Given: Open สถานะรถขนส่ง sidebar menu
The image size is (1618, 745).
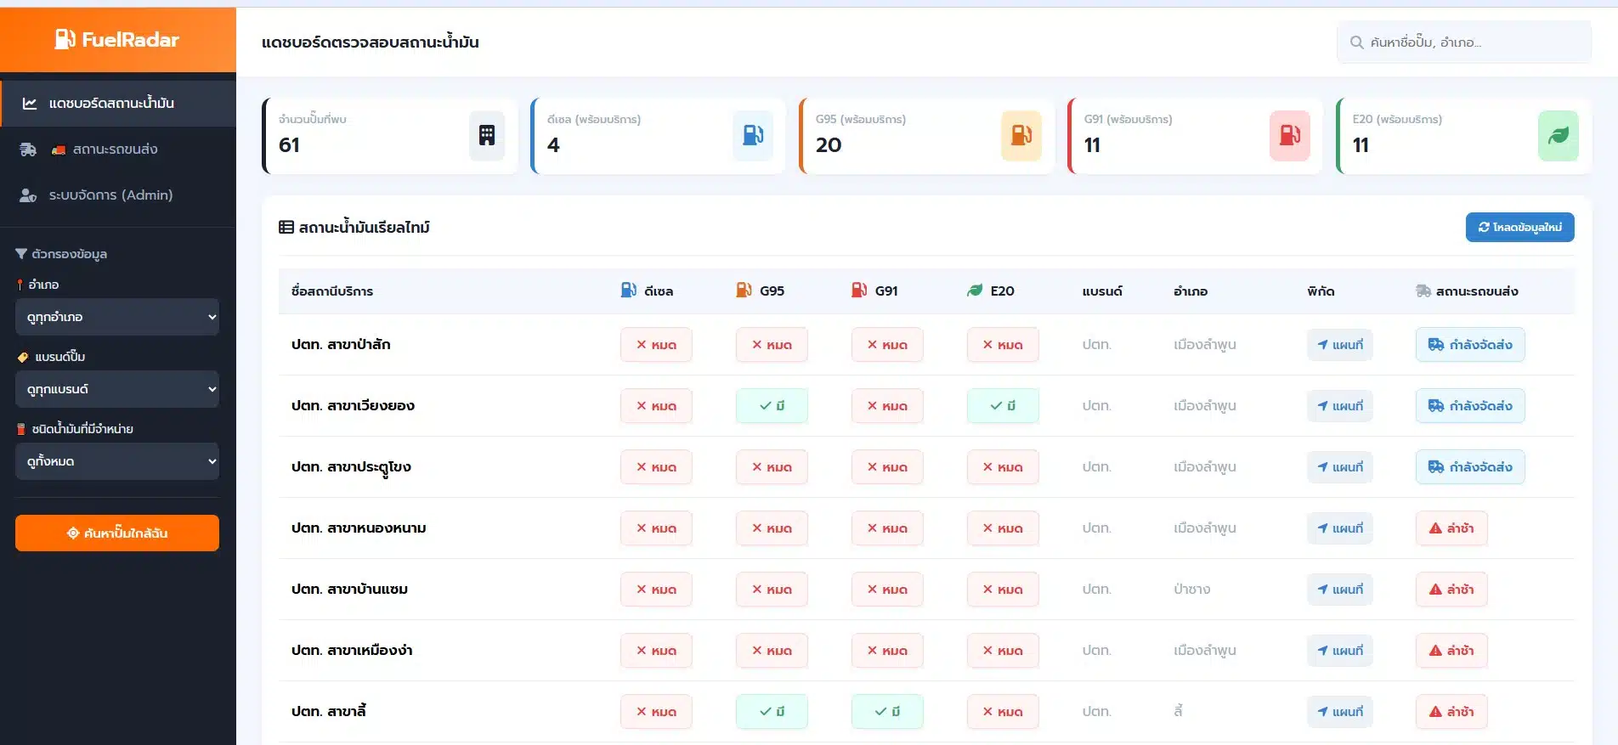Looking at the screenshot, I should tap(118, 150).
